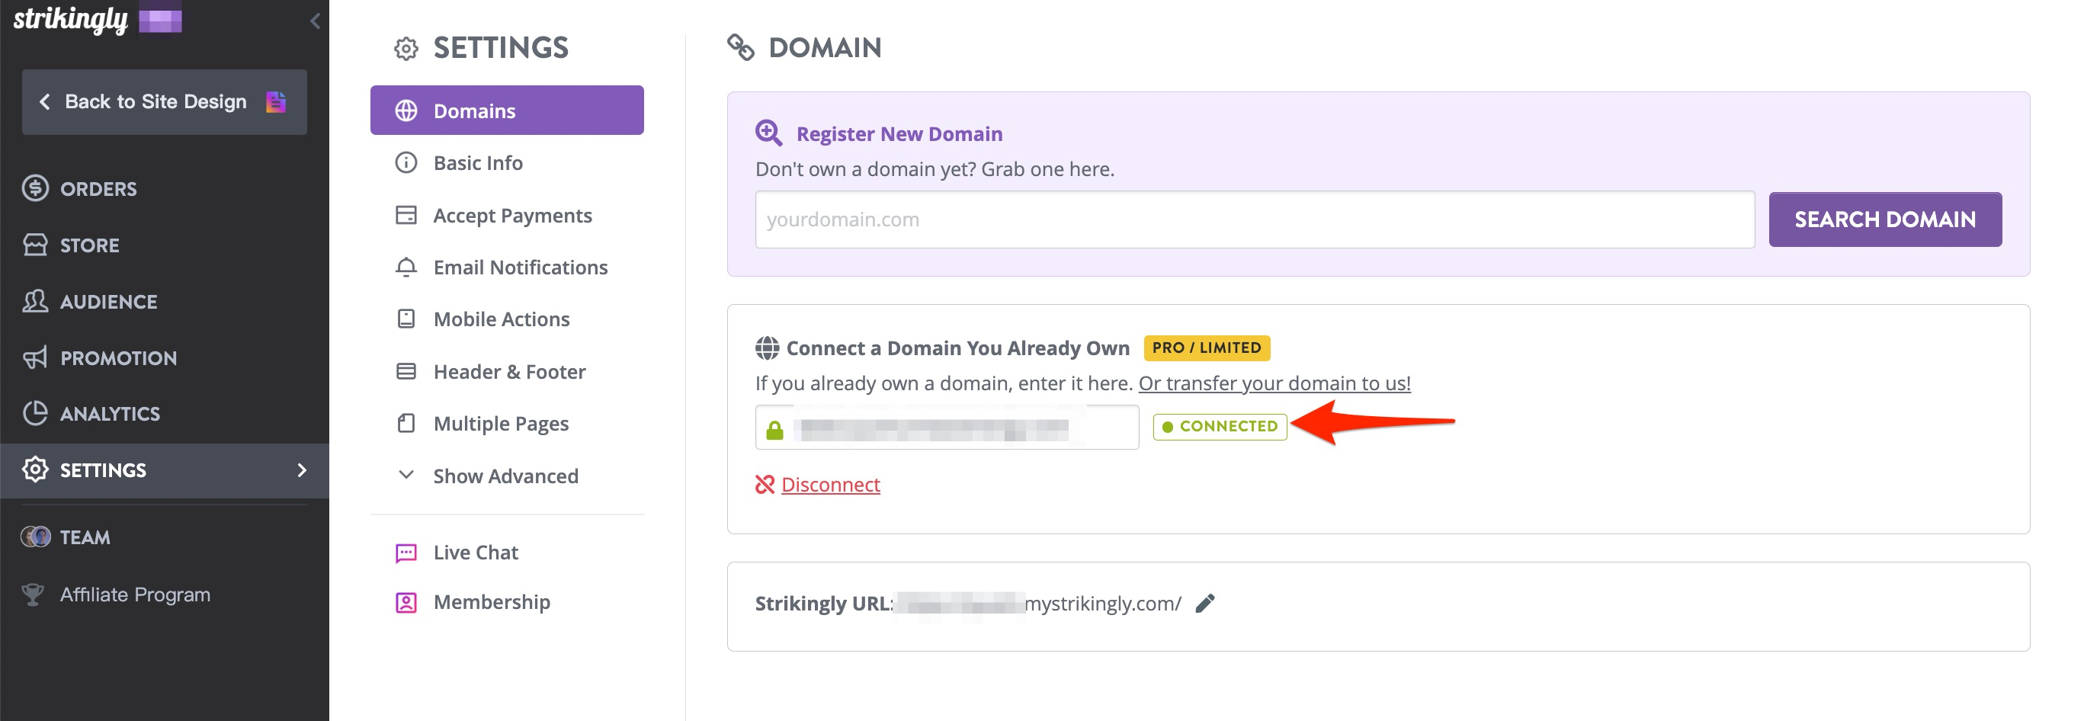
Task: Expand Settings with its right chevron
Action: point(302,470)
